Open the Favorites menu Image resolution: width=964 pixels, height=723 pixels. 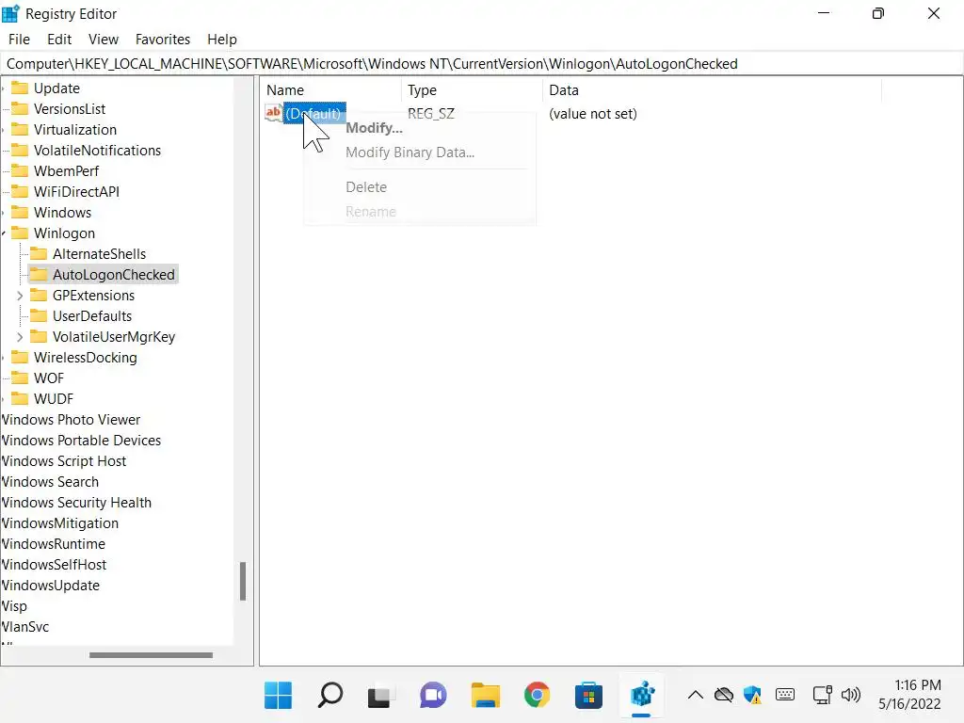(162, 40)
